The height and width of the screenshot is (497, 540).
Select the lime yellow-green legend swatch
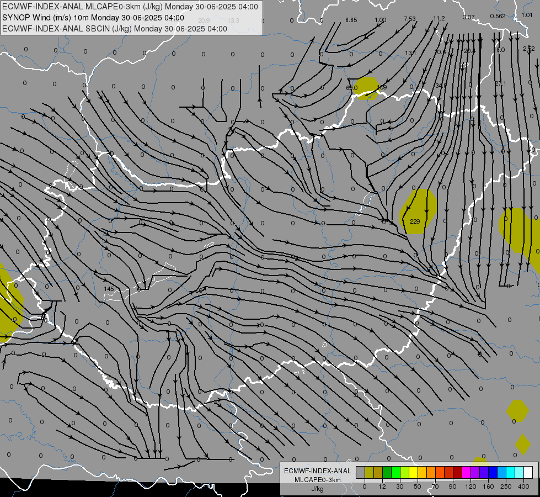(405, 473)
